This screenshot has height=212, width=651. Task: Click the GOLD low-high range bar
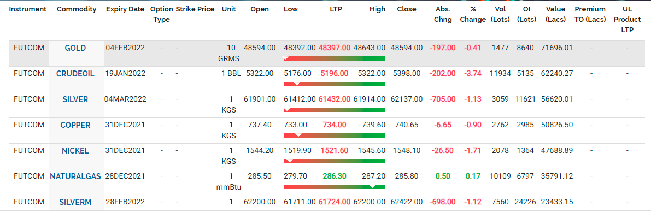(x=334, y=58)
